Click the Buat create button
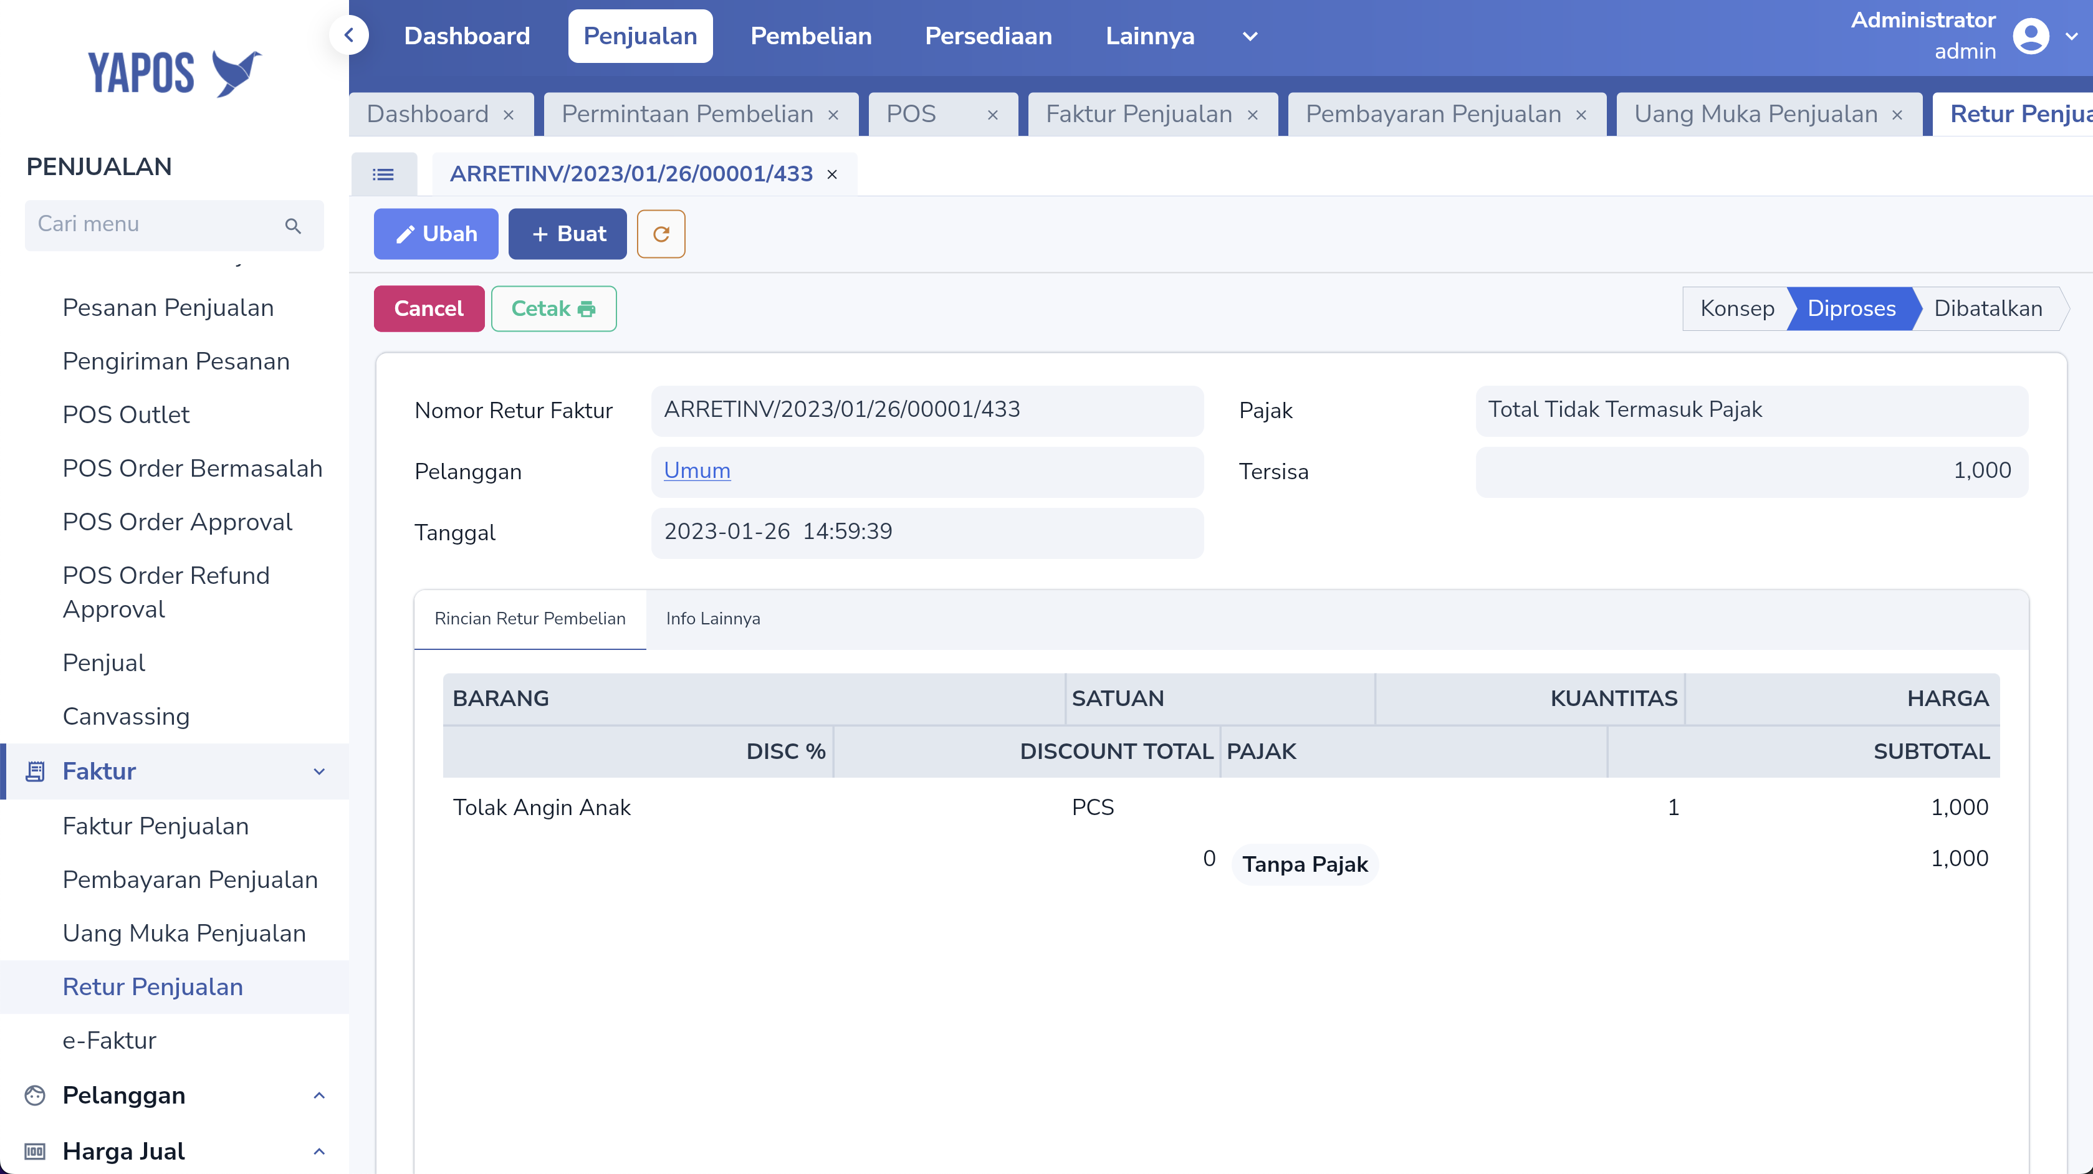Screen dimensions: 2093x1174 [x=568, y=234]
